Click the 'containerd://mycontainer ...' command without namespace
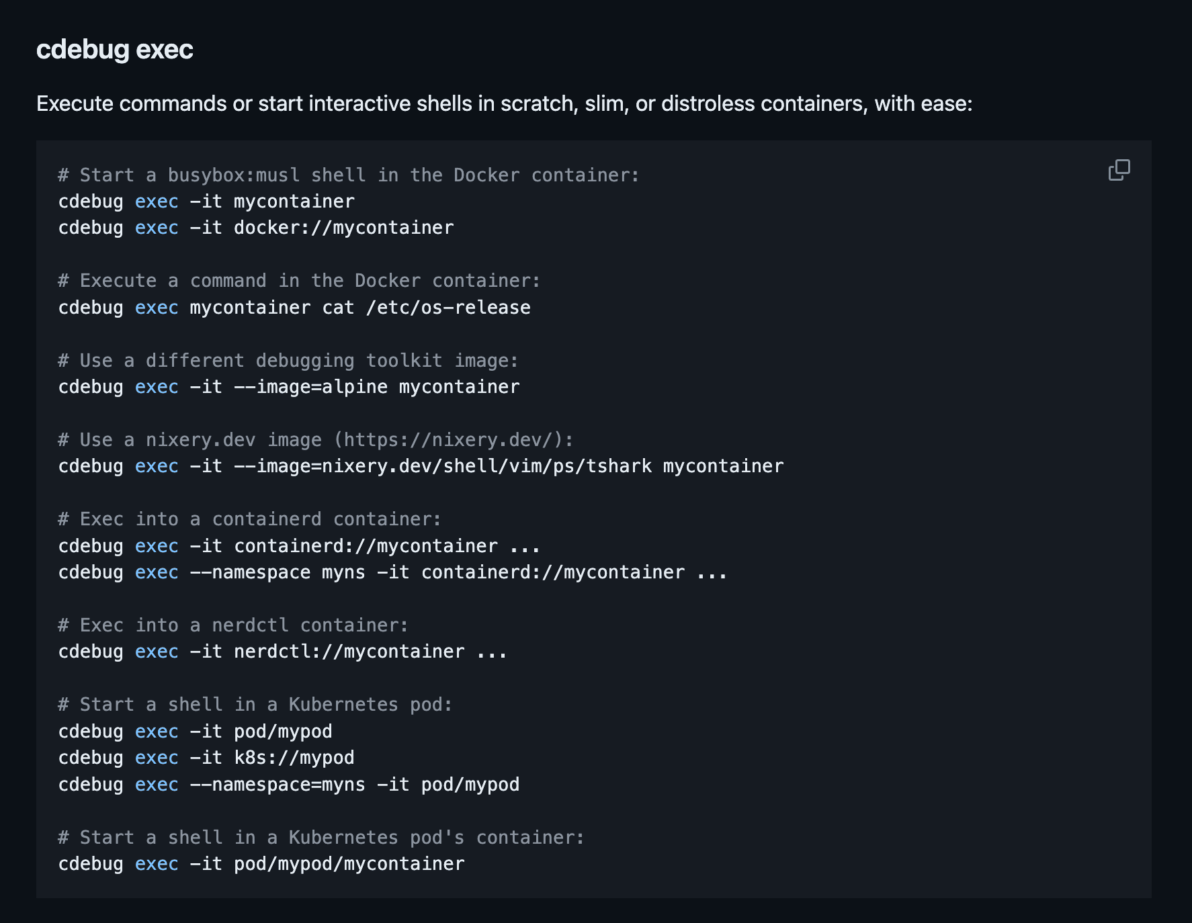The height and width of the screenshot is (923, 1192). pyautogui.click(x=300, y=546)
